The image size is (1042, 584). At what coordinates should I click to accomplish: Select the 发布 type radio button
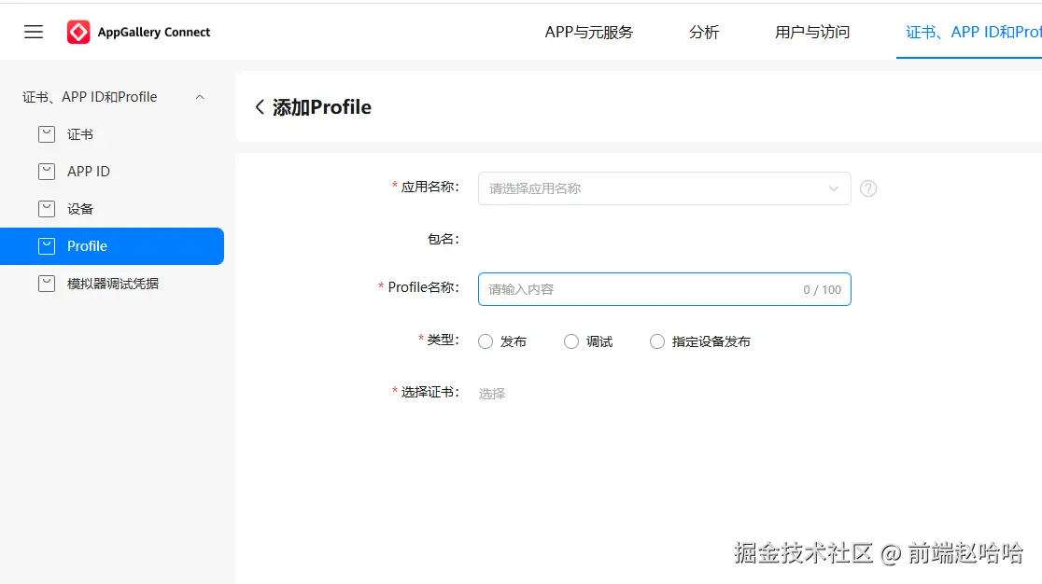(x=486, y=341)
